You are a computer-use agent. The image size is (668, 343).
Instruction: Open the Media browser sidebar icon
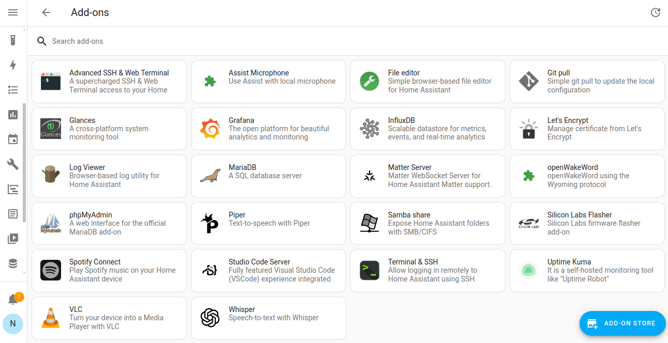(13, 238)
